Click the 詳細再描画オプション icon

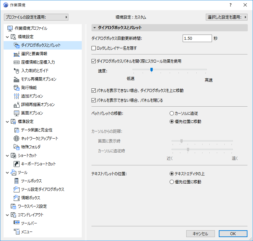point(17,105)
